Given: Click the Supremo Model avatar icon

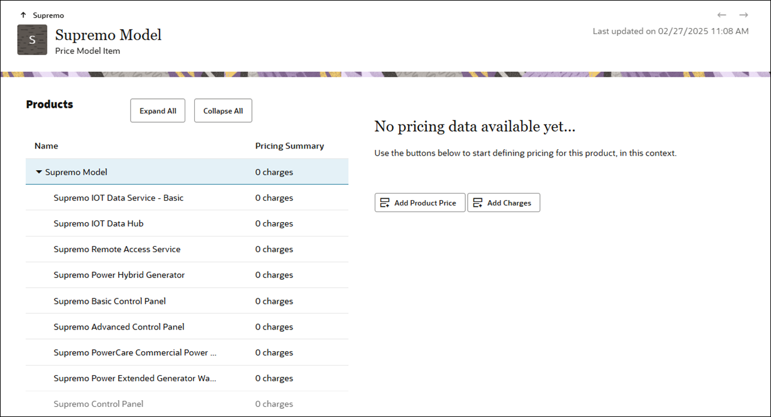Looking at the screenshot, I should (x=32, y=40).
